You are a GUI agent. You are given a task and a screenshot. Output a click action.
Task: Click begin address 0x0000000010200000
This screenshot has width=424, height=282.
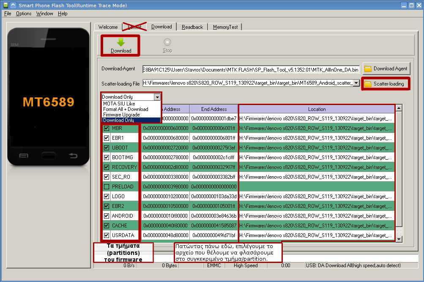[x=165, y=196]
